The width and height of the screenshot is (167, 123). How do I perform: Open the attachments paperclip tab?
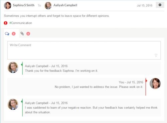22,34
